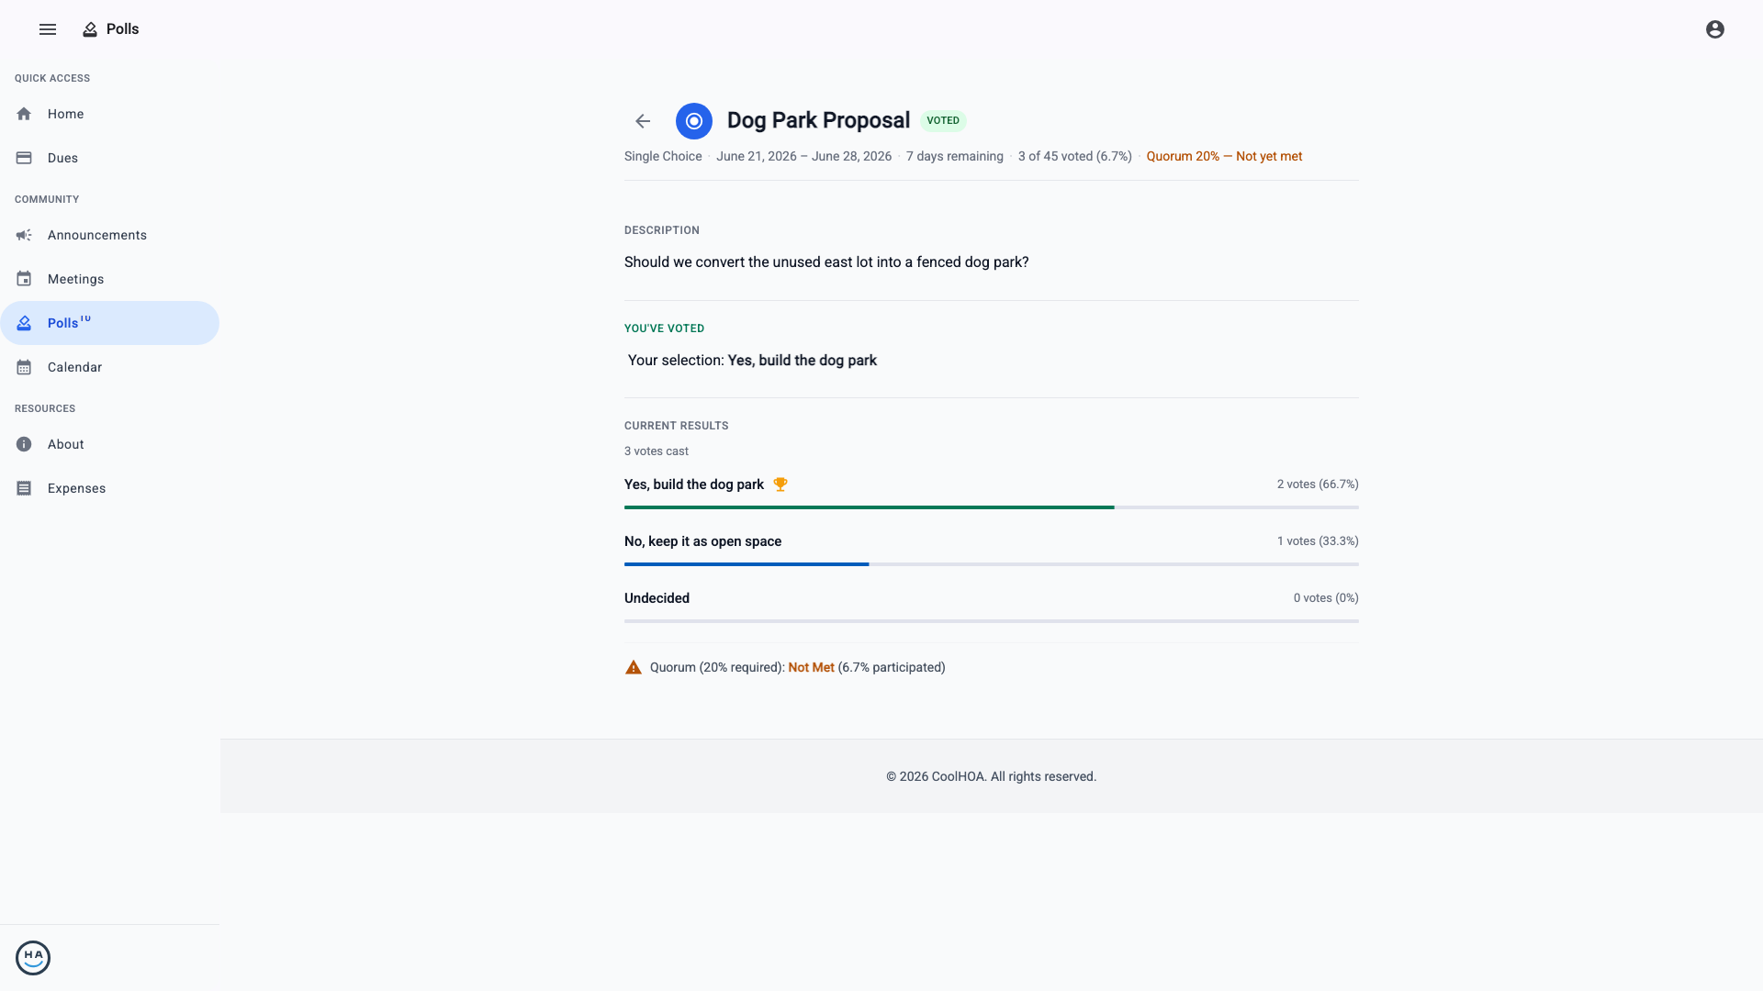Click the green VOTED badge

943,120
